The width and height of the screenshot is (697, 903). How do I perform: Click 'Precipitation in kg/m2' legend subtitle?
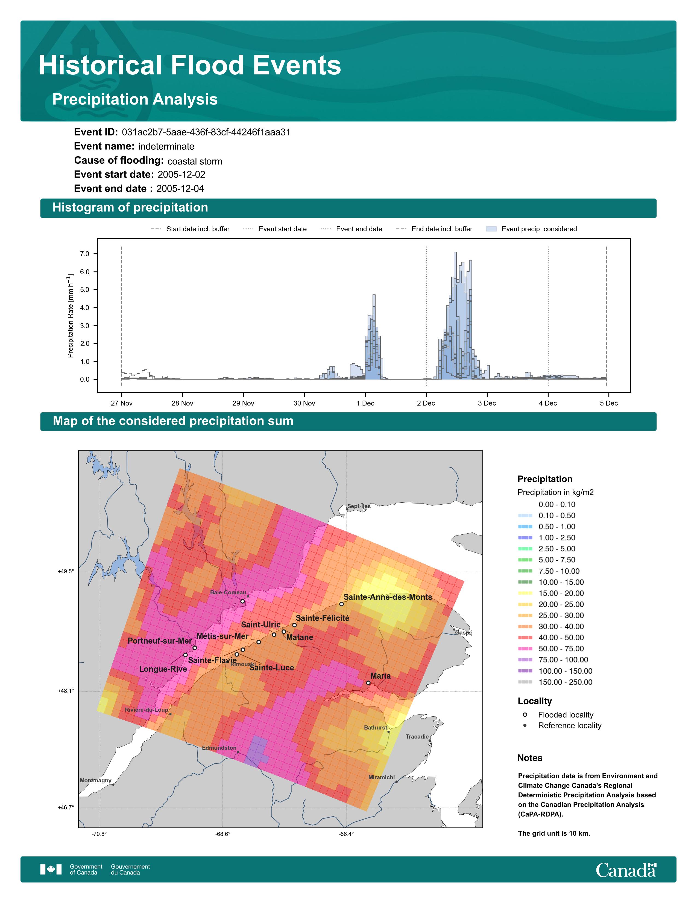click(556, 493)
